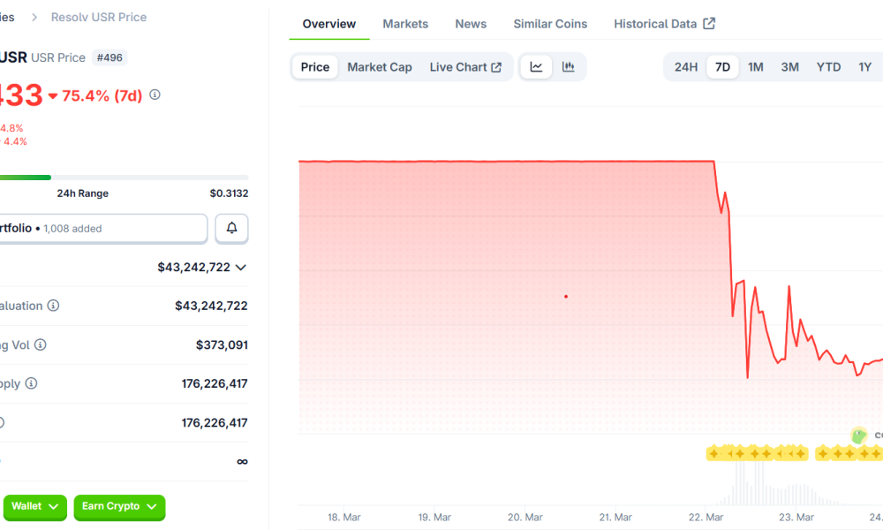Click the Resolv USR Price breadcrumb

coord(99,17)
